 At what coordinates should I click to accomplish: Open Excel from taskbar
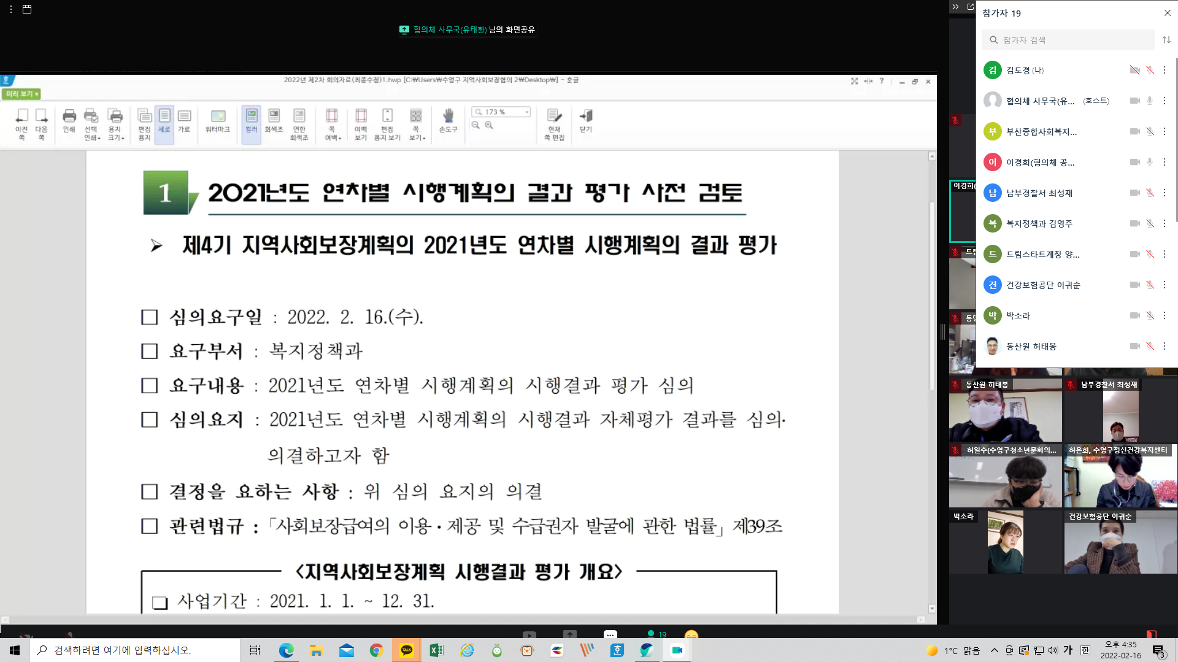pos(437,650)
